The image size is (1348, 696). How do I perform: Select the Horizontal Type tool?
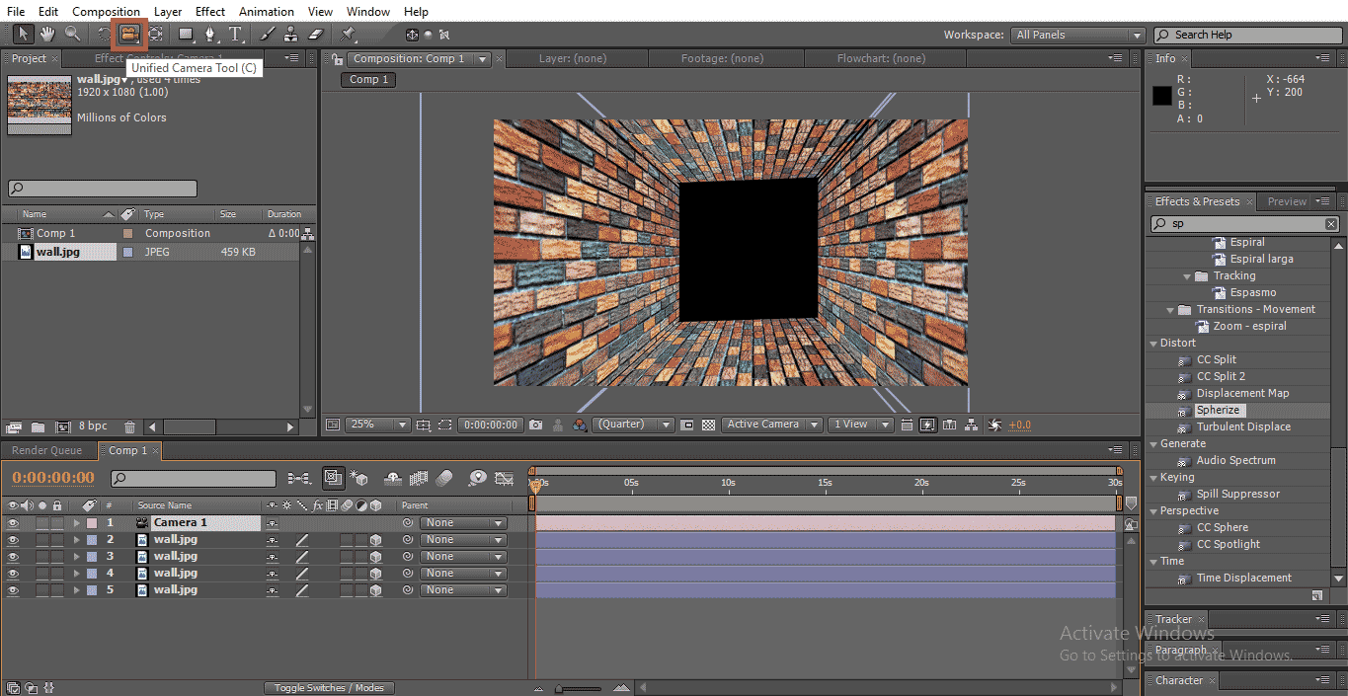[x=236, y=35]
